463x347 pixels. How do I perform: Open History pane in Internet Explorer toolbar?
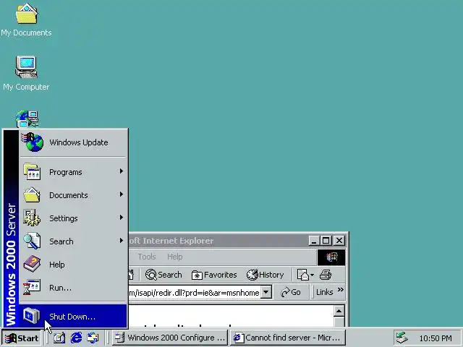(266, 275)
